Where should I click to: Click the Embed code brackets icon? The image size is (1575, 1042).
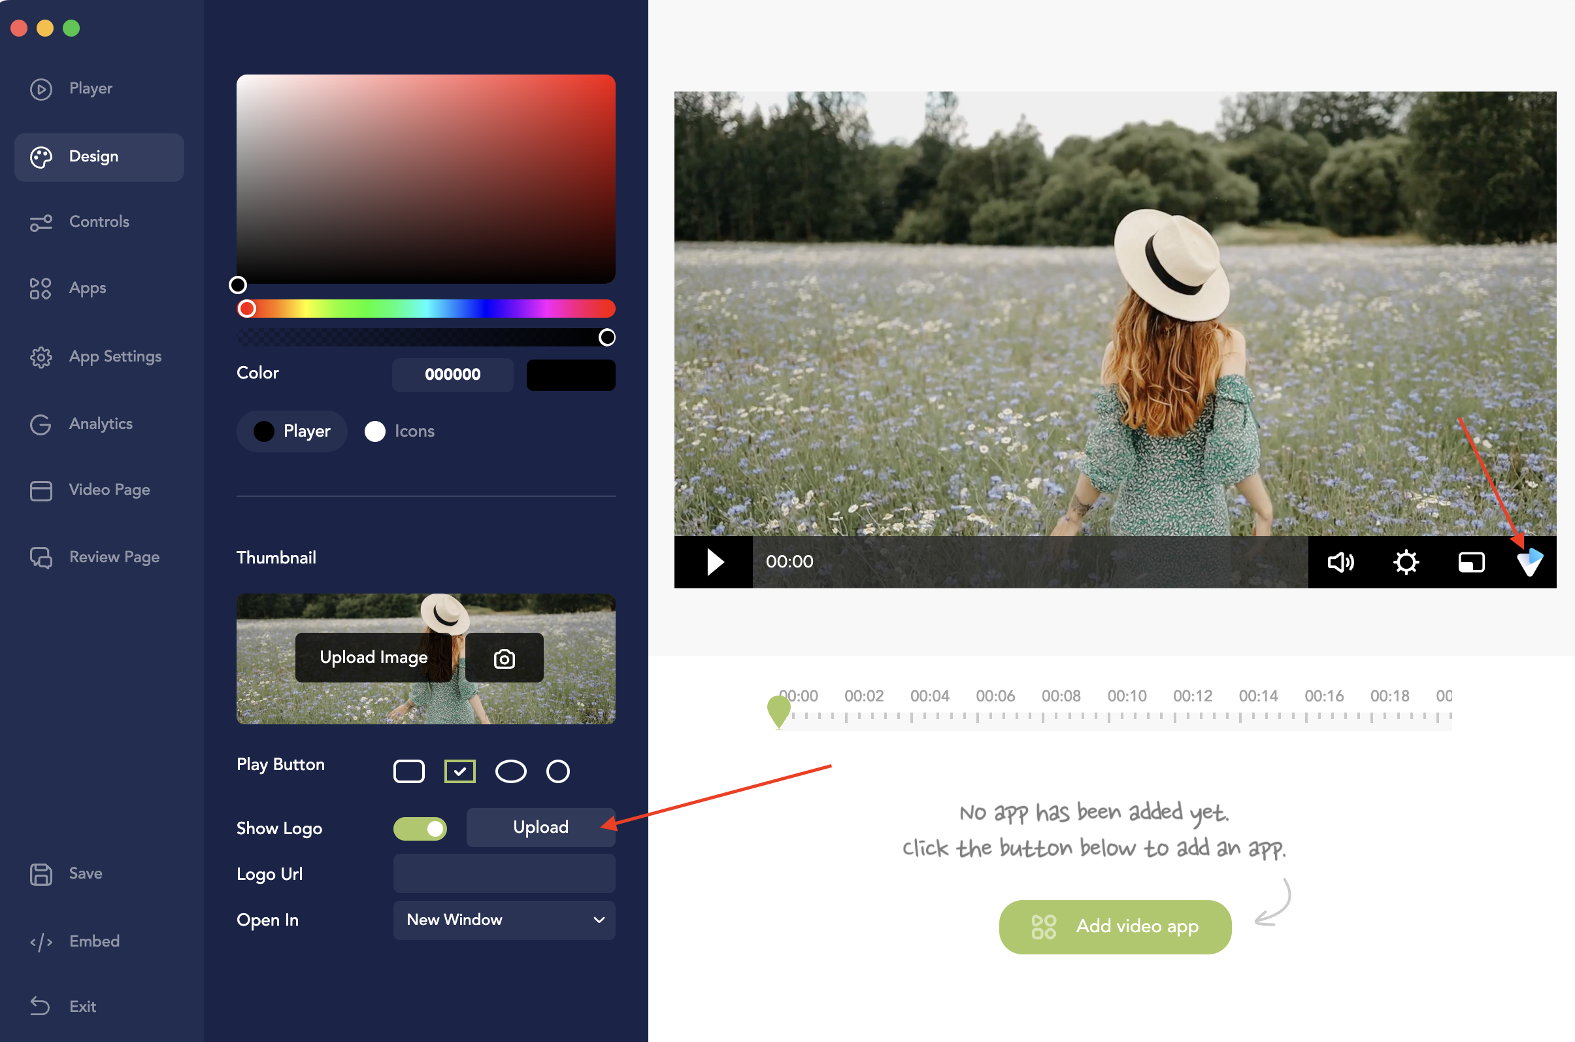click(x=41, y=943)
